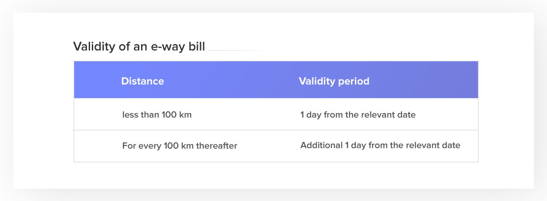Click the 'Validity of an e-way bill' title
Screen dimensions: 547x201
[x=139, y=47]
